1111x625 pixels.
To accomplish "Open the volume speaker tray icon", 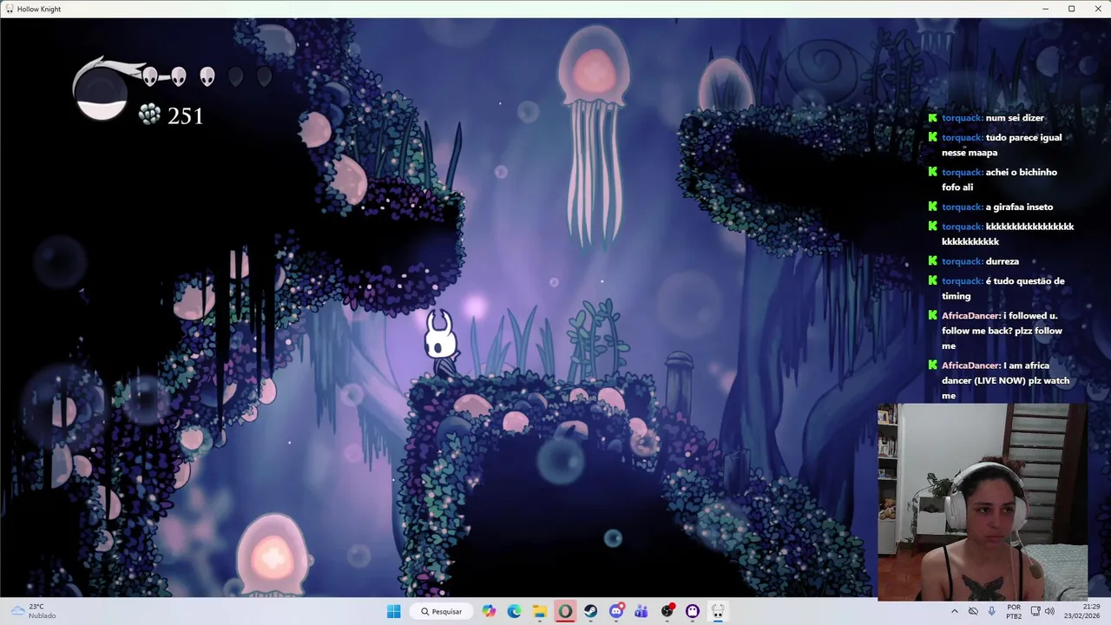I will pyautogui.click(x=1049, y=611).
